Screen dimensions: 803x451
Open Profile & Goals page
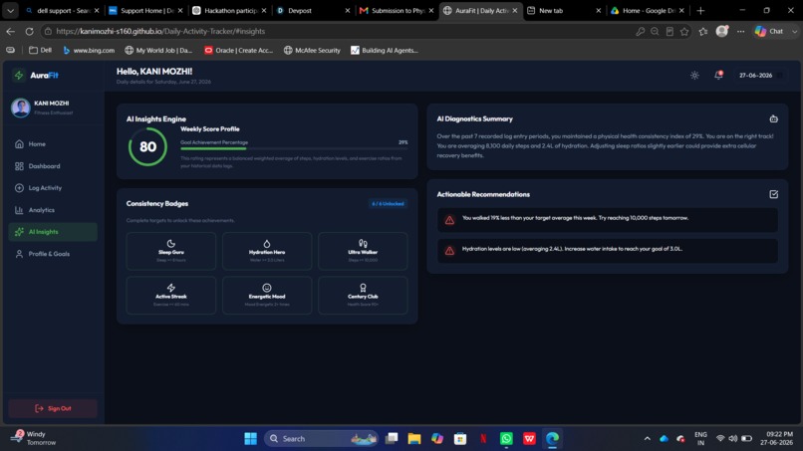53,254
